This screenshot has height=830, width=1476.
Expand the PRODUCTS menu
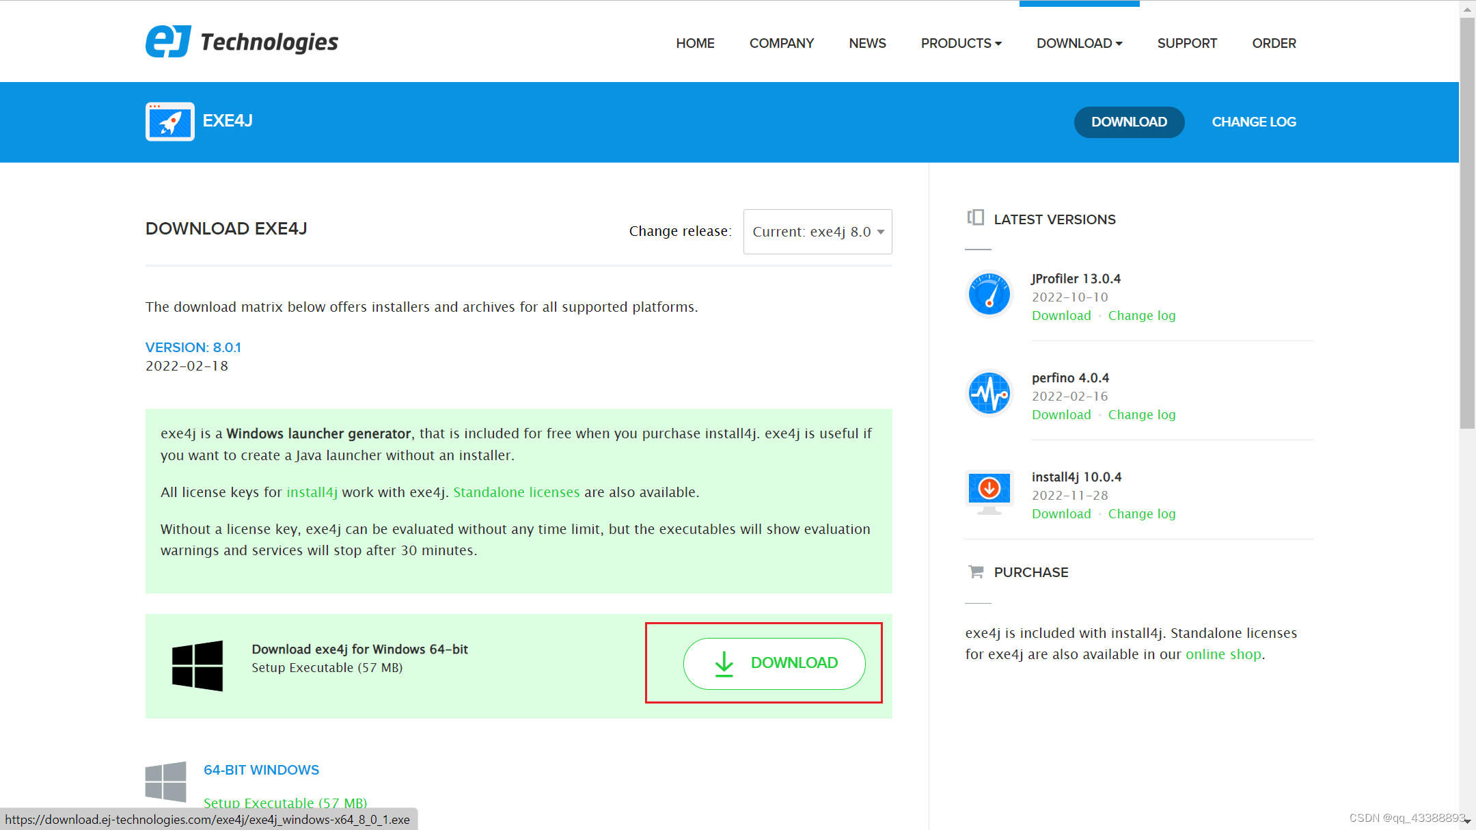(961, 43)
